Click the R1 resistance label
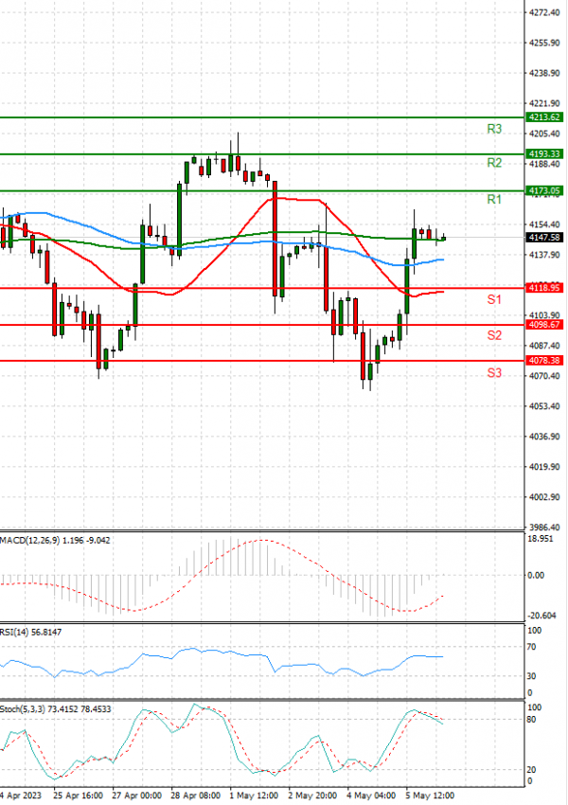Screen dimensions: 568x805 (494, 199)
